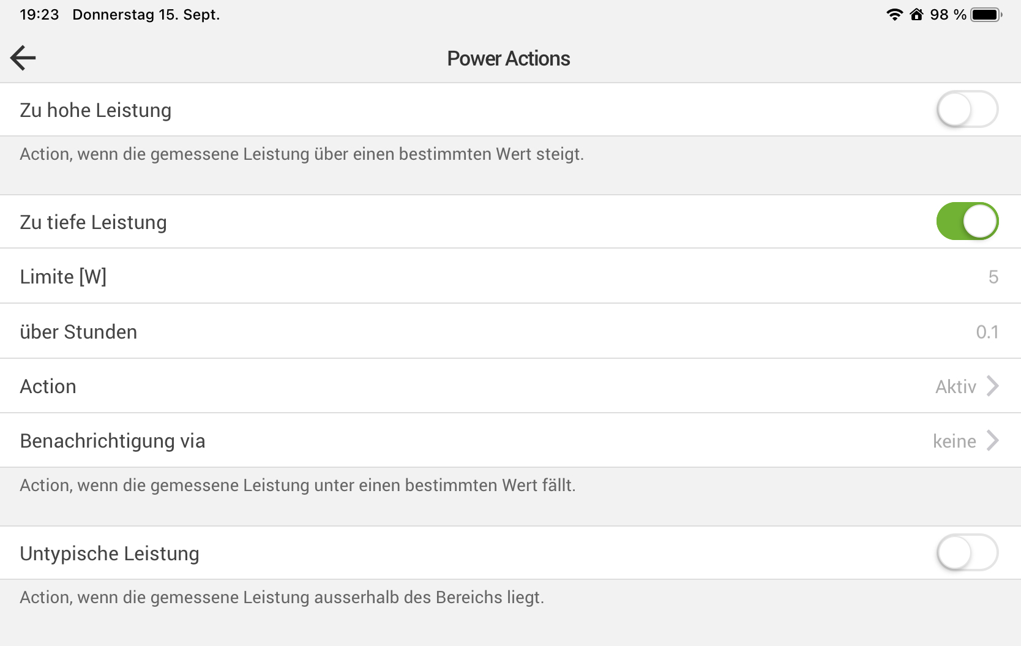This screenshot has width=1021, height=646.
Task: Tap the über Stunden label
Action: 78,332
